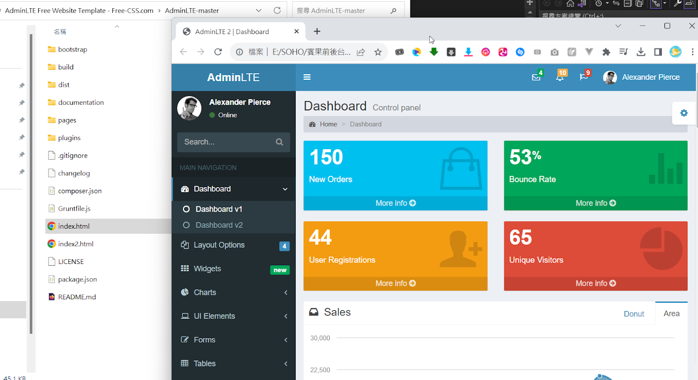Click More info on New Orders card
The image size is (698, 380).
tap(396, 203)
